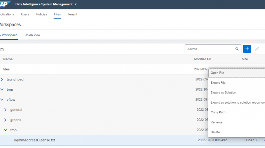Open the Applications tab
Viewport: 265px width, 148px height.
click(x=7, y=14)
